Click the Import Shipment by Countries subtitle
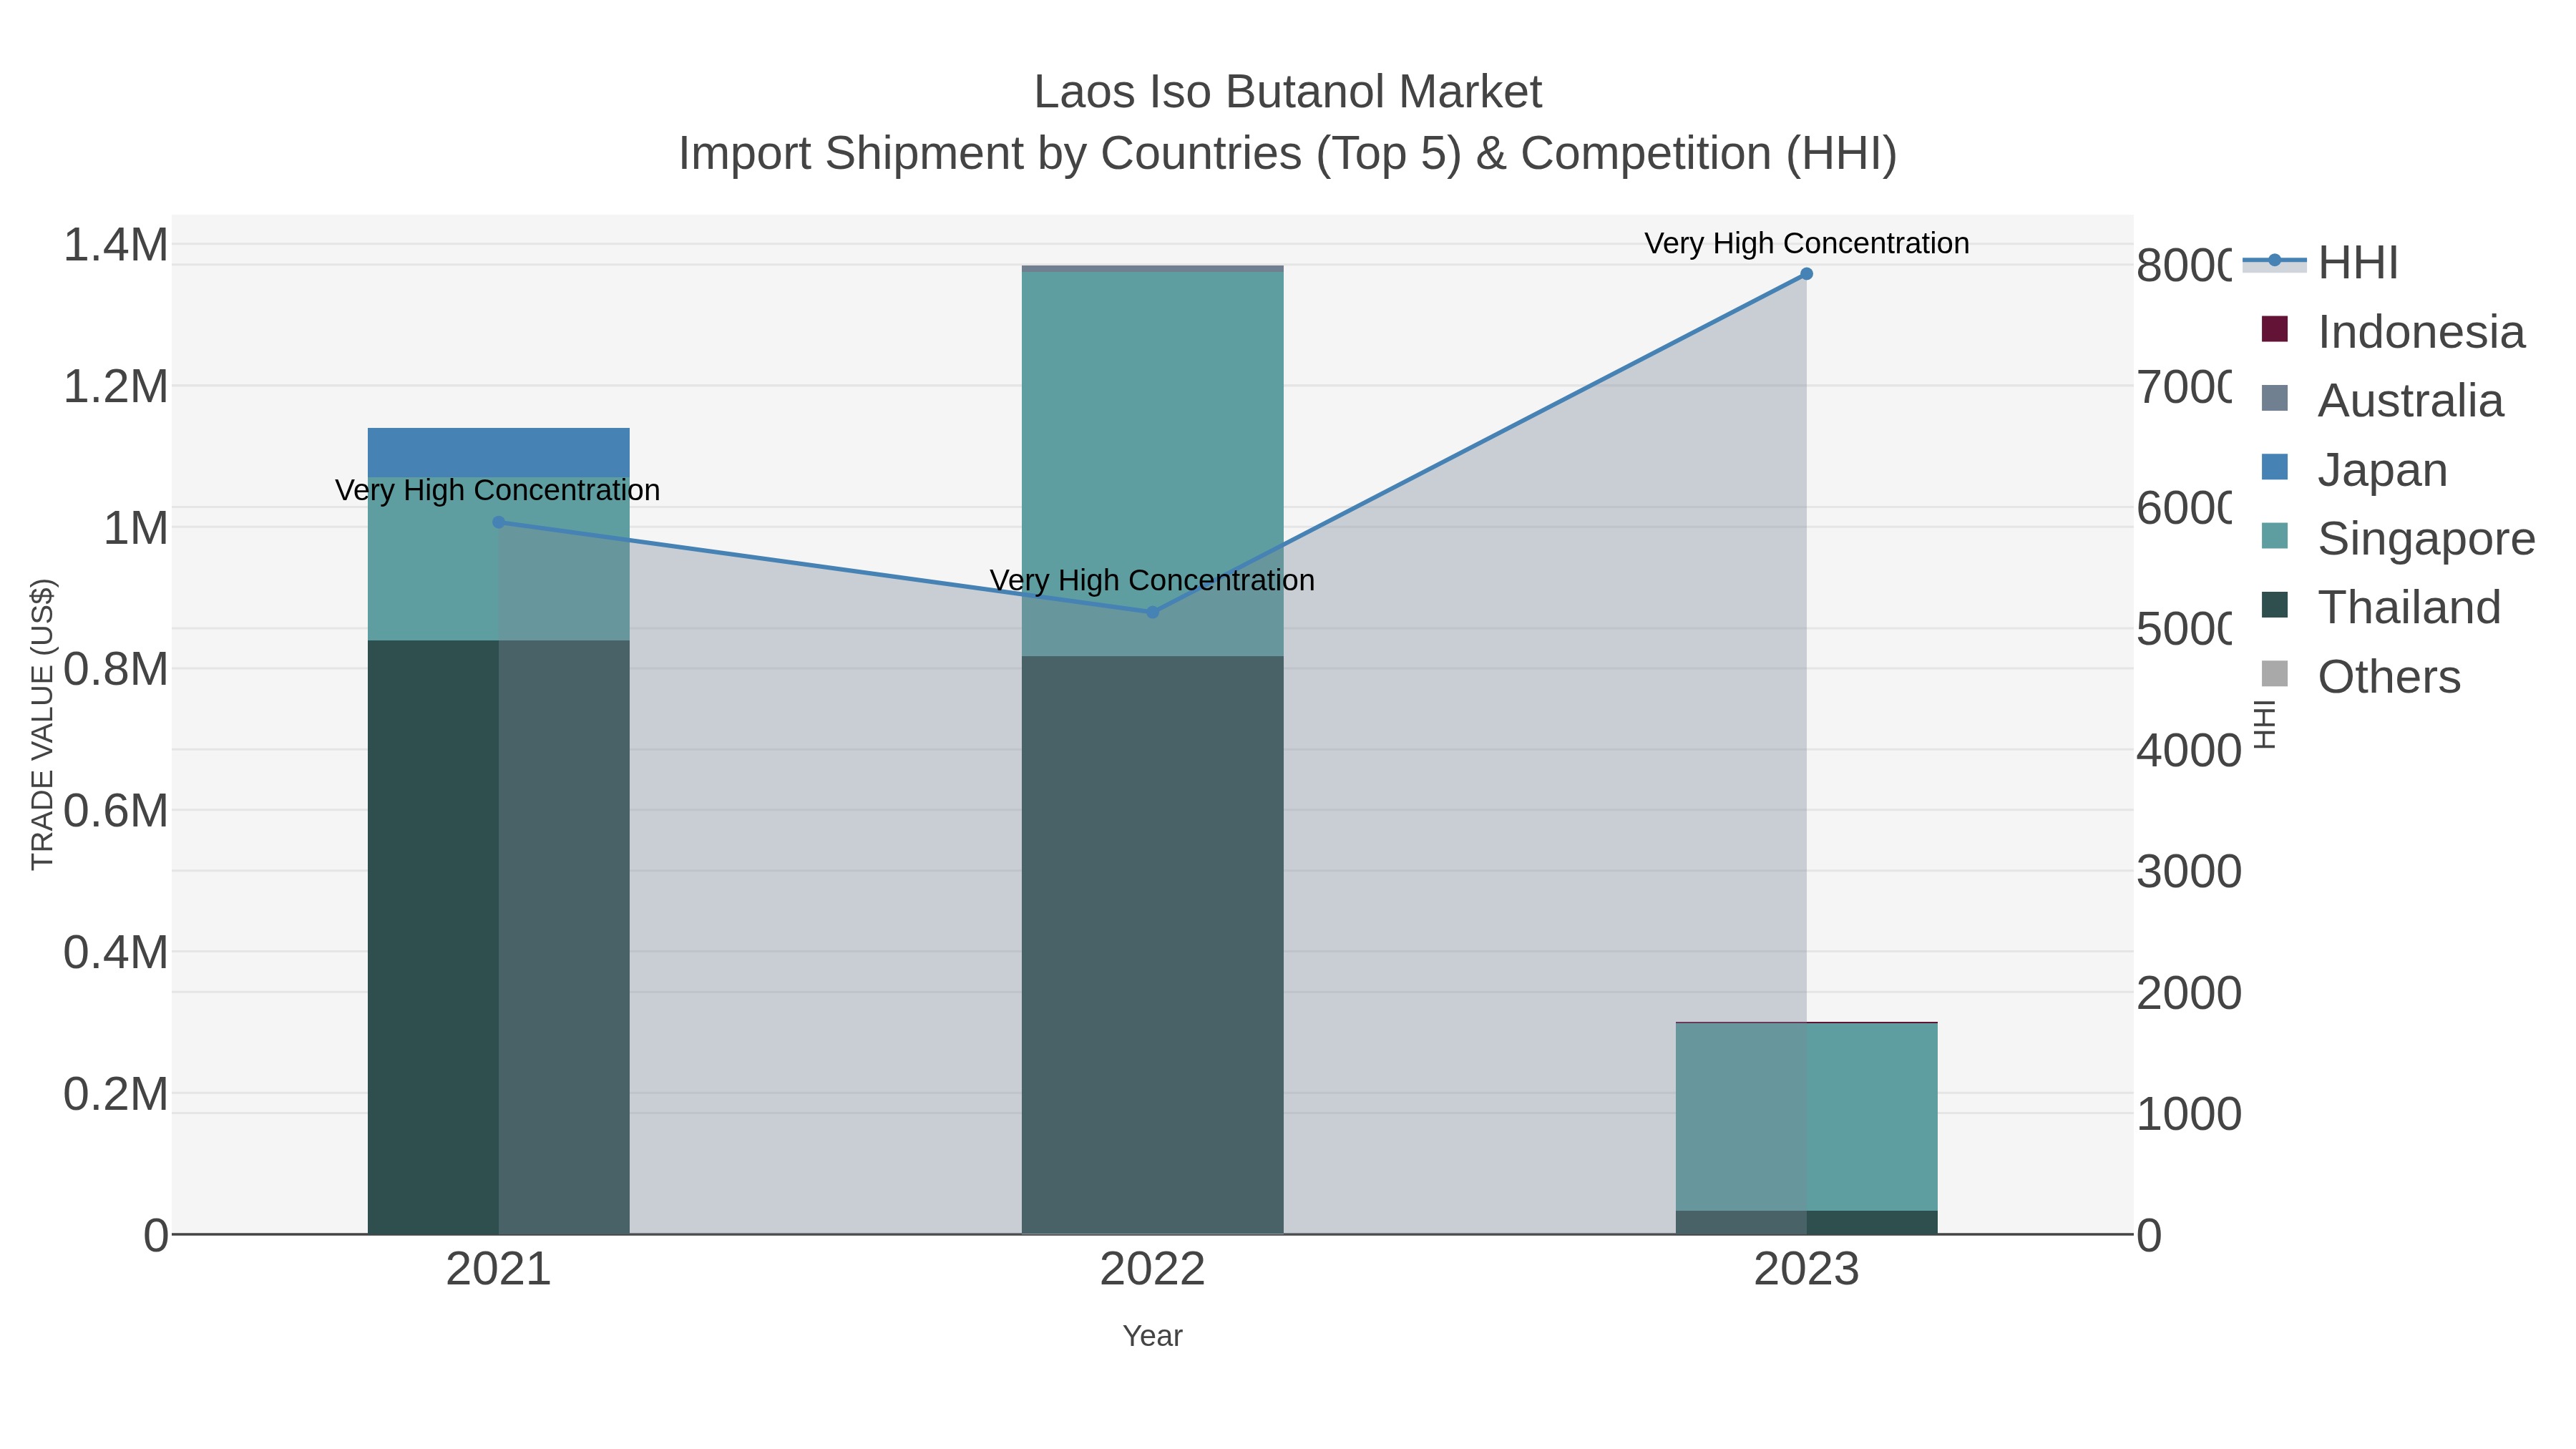This screenshot has height=1449, width=2576. [1288, 154]
